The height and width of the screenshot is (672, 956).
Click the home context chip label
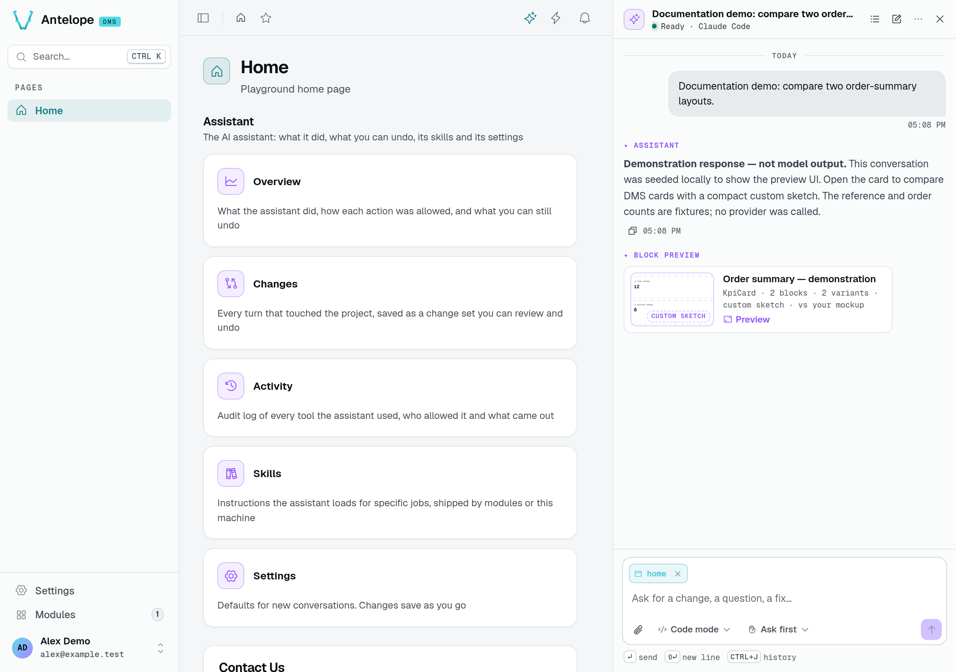click(656, 574)
